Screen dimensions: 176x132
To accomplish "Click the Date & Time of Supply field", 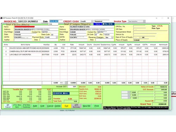I will (144, 37).
